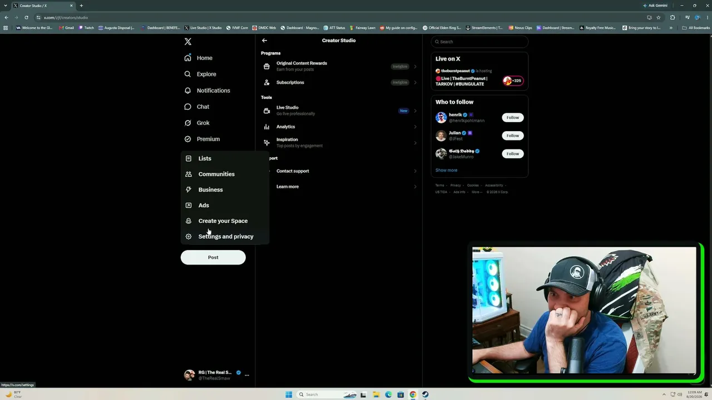Click the Lists icon in the popup menu
The width and height of the screenshot is (712, 400).
[x=189, y=158]
